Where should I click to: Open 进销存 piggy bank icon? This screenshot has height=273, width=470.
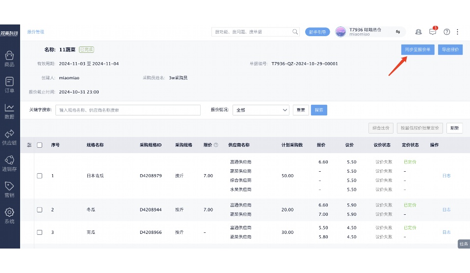[9, 163]
